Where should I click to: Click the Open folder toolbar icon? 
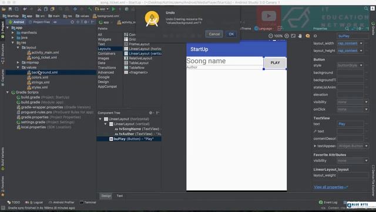click(x=4, y=9)
